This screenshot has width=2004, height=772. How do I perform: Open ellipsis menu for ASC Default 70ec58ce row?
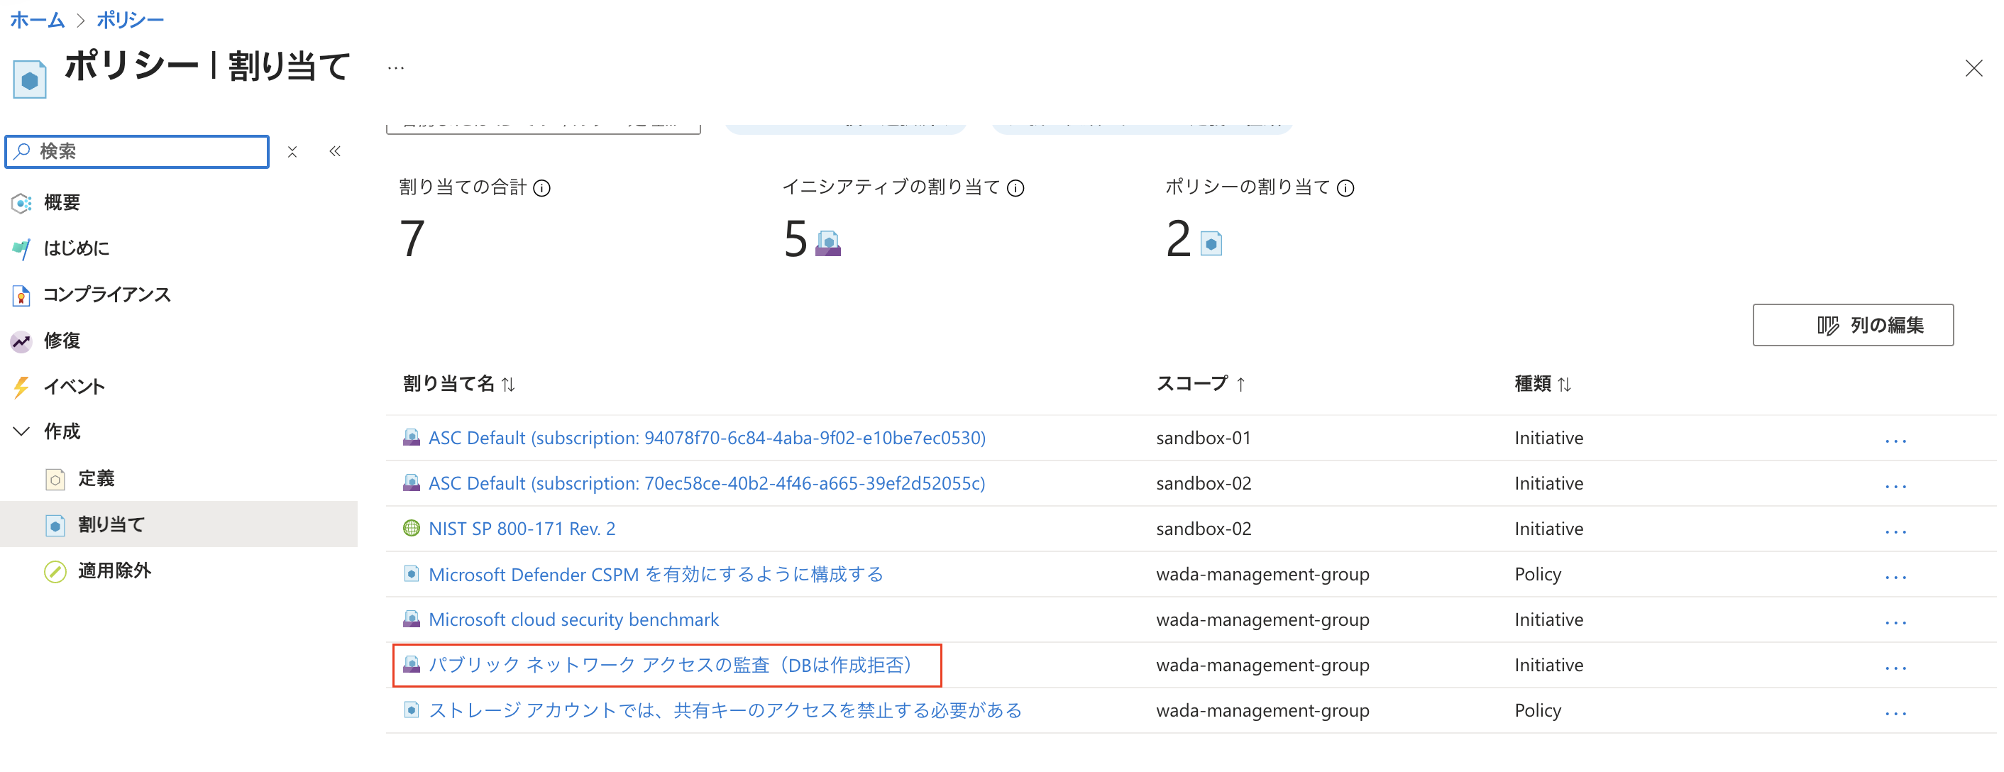[1896, 485]
